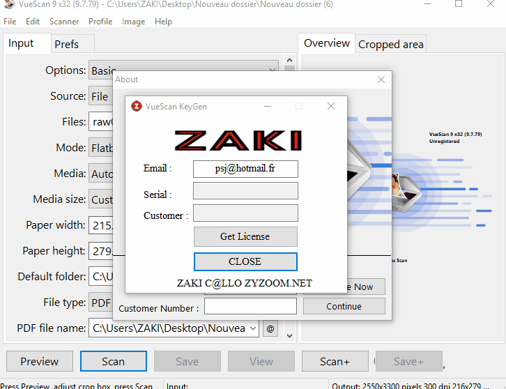Maximize the VueScan main window
The width and height of the screenshot is (506, 389).
click(x=459, y=4)
